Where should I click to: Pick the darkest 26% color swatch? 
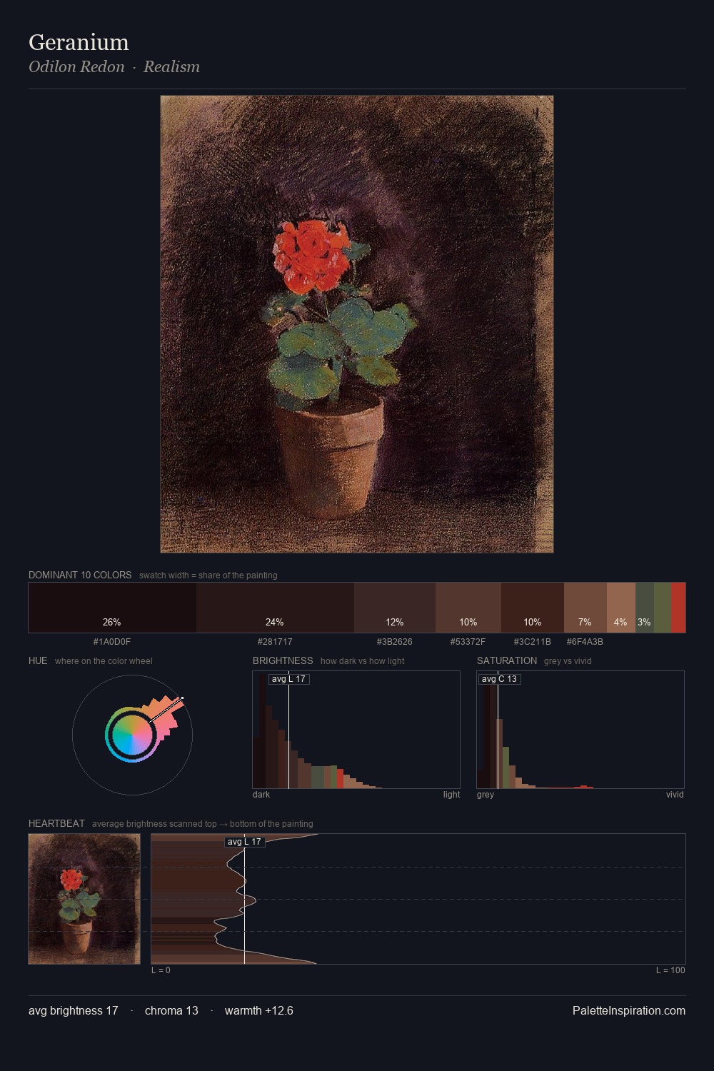point(112,608)
